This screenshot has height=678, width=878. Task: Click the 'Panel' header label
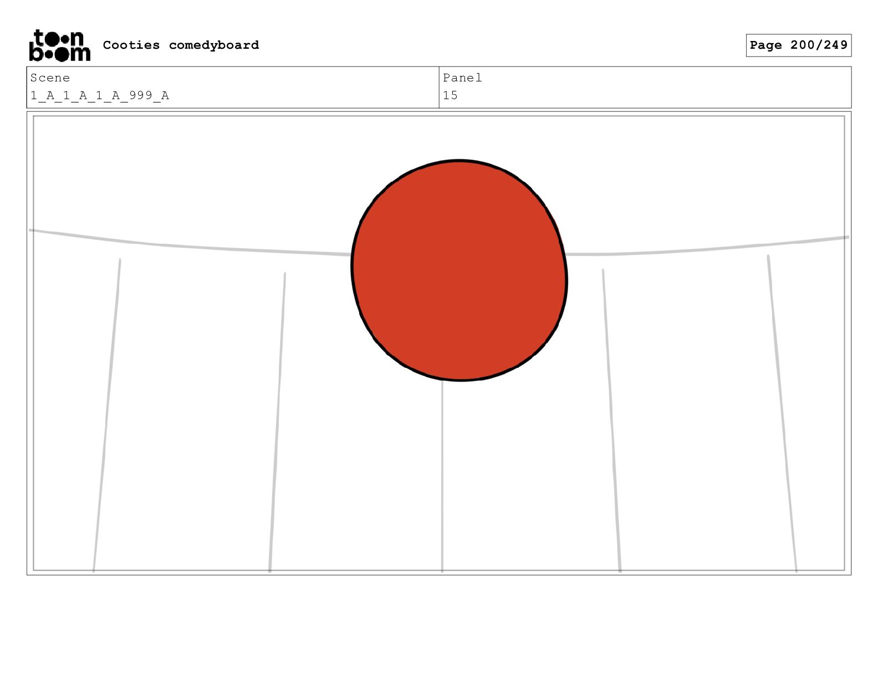(x=462, y=78)
